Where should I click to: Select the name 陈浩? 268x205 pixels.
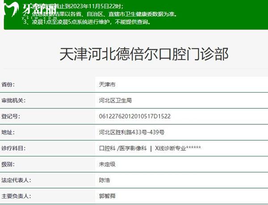point(105,180)
